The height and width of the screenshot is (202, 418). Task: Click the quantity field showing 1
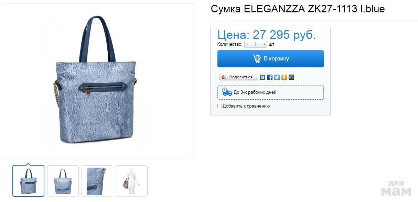coord(256,44)
